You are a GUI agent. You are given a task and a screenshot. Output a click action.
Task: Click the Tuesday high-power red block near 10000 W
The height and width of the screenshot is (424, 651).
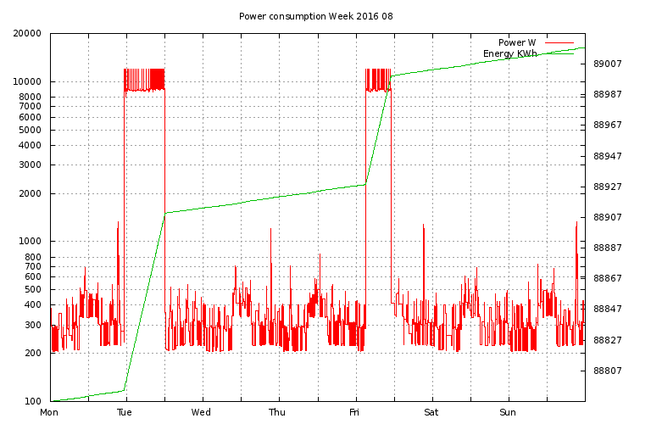point(144,80)
